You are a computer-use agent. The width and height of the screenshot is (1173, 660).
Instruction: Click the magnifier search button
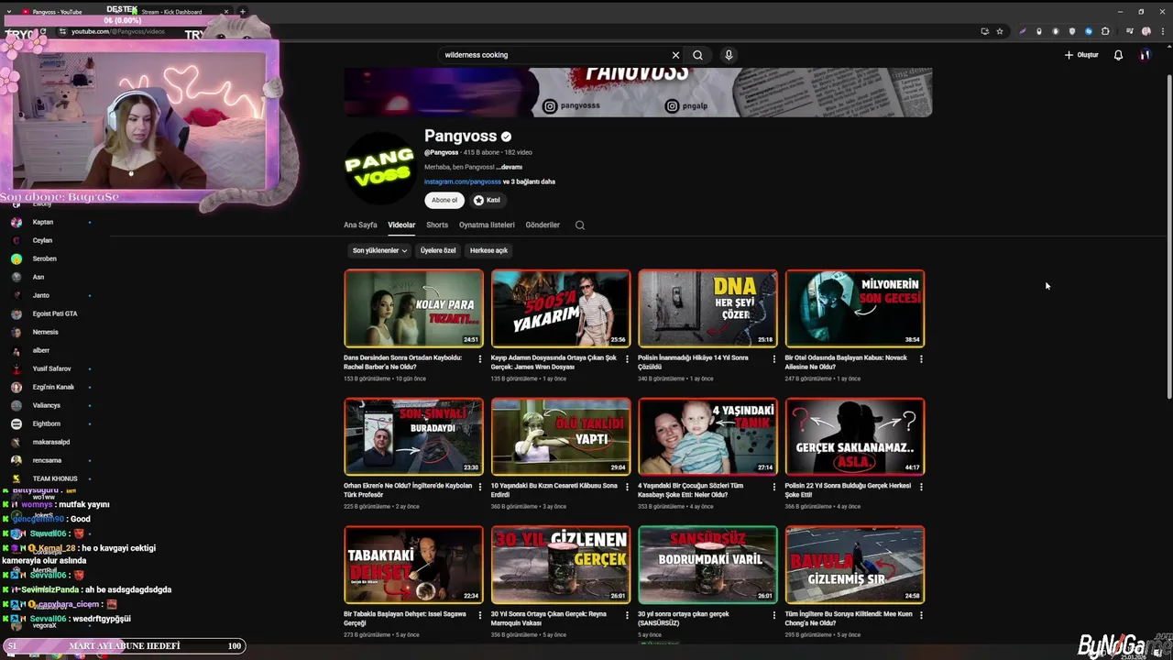697,55
